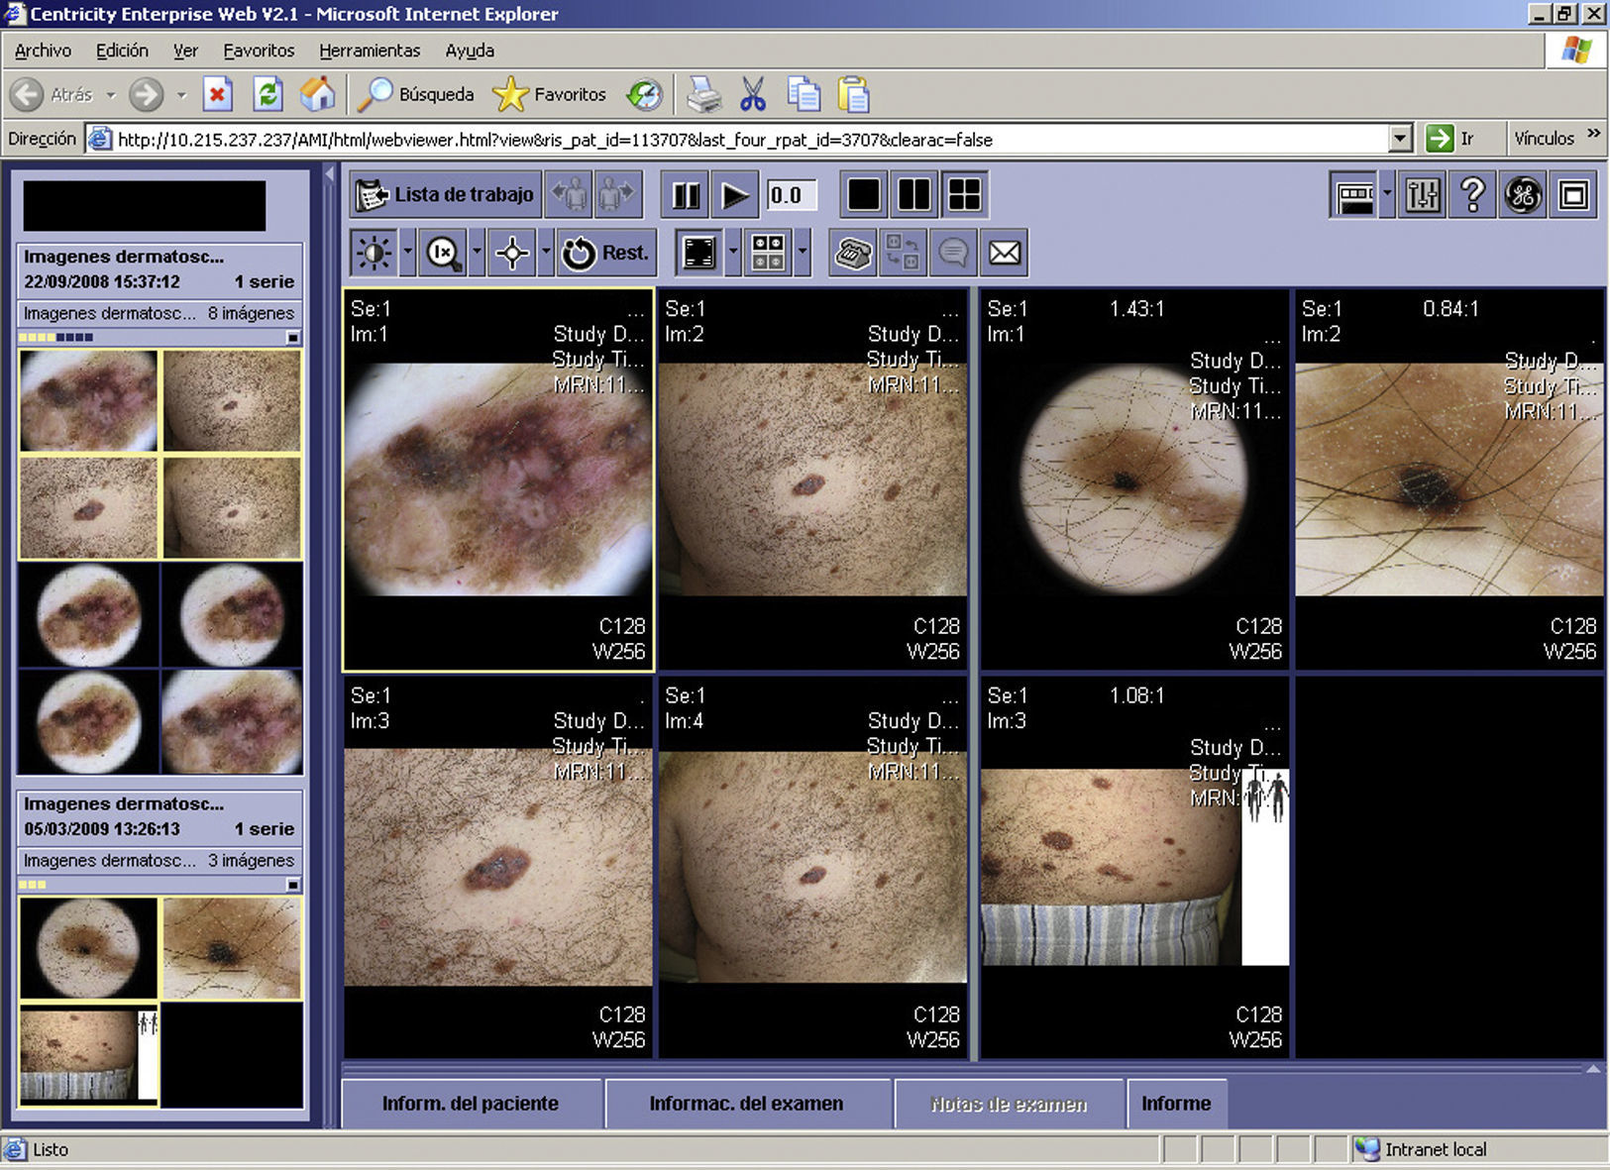
Task: Select the crosshair pan tool
Action: coord(512,254)
